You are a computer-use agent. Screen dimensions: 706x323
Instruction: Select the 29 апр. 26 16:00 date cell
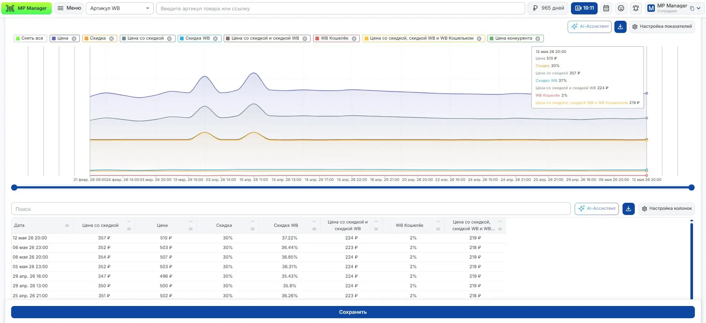[x=30, y=276]
